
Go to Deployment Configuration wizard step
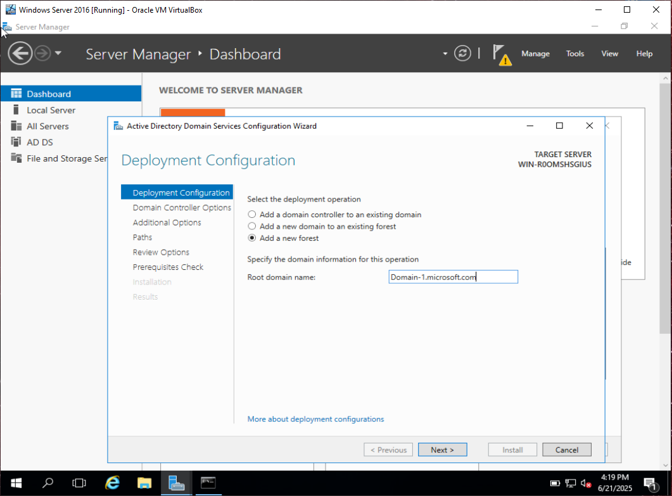(177, 193)
